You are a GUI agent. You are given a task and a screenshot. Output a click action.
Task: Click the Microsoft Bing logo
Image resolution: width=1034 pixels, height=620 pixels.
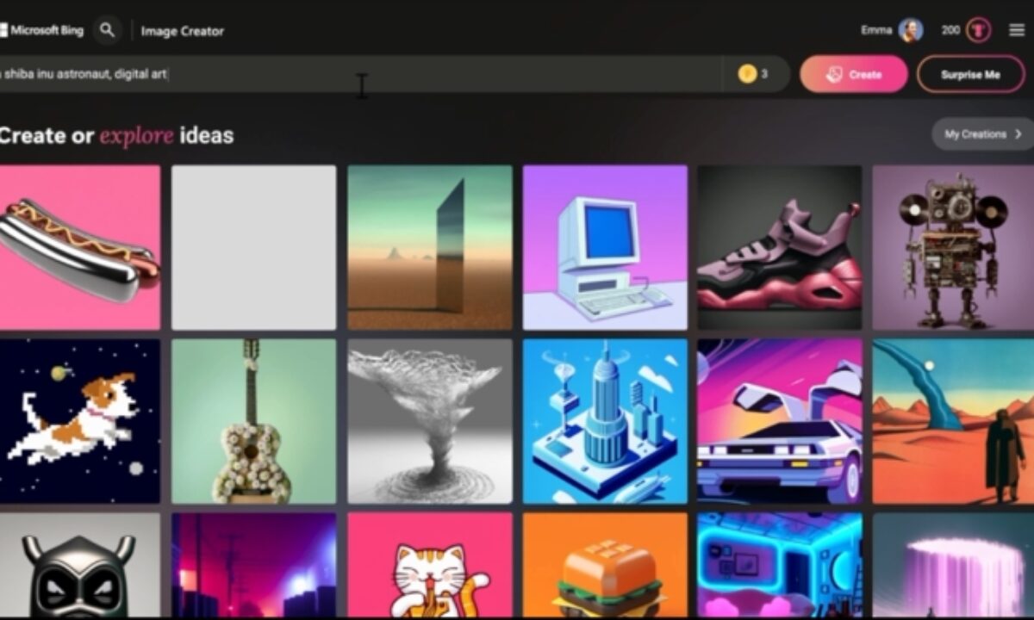coord(43,30)
